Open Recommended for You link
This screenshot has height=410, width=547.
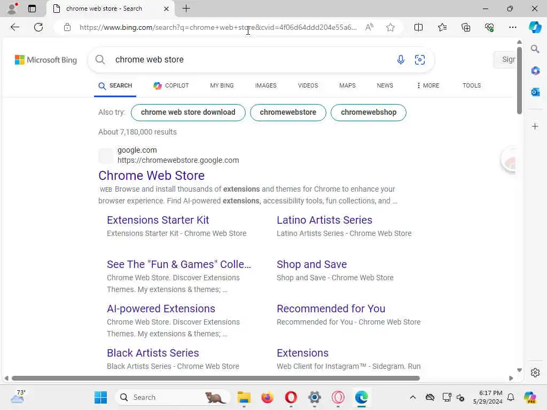click(x=331, y=309)
